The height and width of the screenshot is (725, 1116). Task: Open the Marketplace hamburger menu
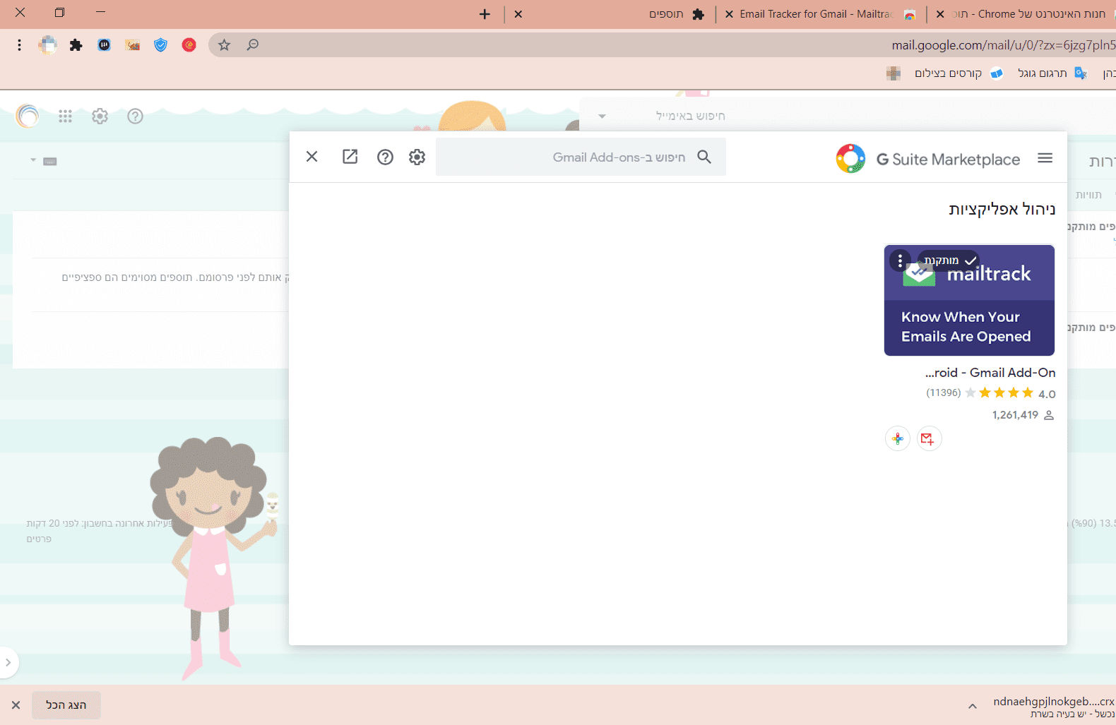(x=1045, y=158)
